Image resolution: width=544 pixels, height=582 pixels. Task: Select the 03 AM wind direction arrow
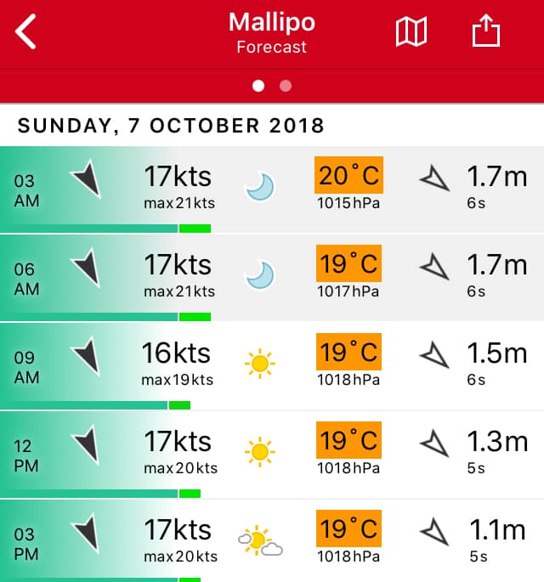(x=87, y=178)
